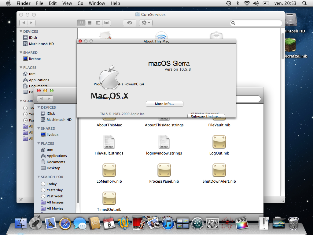The width and height of the screenshot is (313, 235).
Task: Launch iTunes from the Dock
Action: coord(168,224)
